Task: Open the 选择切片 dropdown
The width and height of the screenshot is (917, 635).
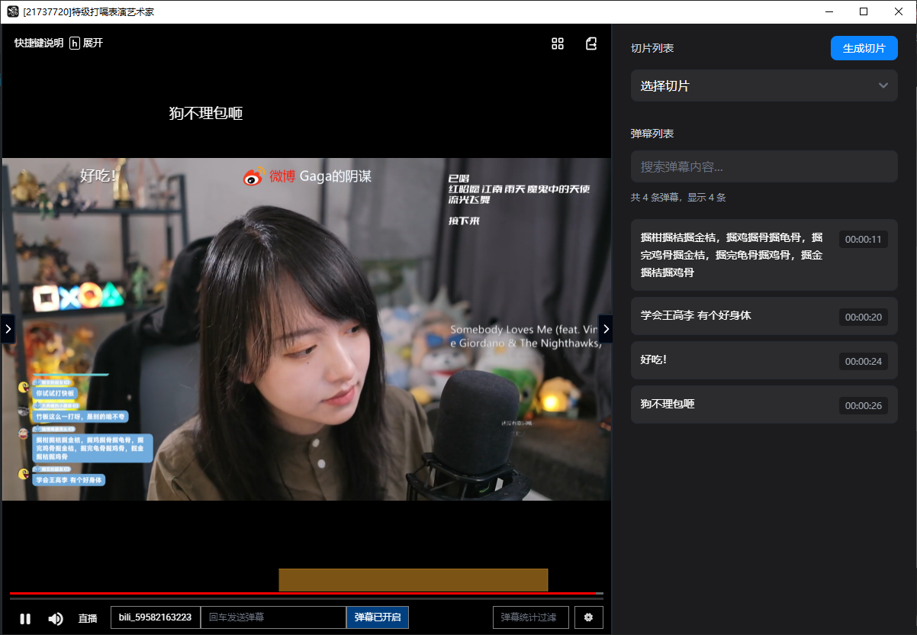Action: coord(764,85)
